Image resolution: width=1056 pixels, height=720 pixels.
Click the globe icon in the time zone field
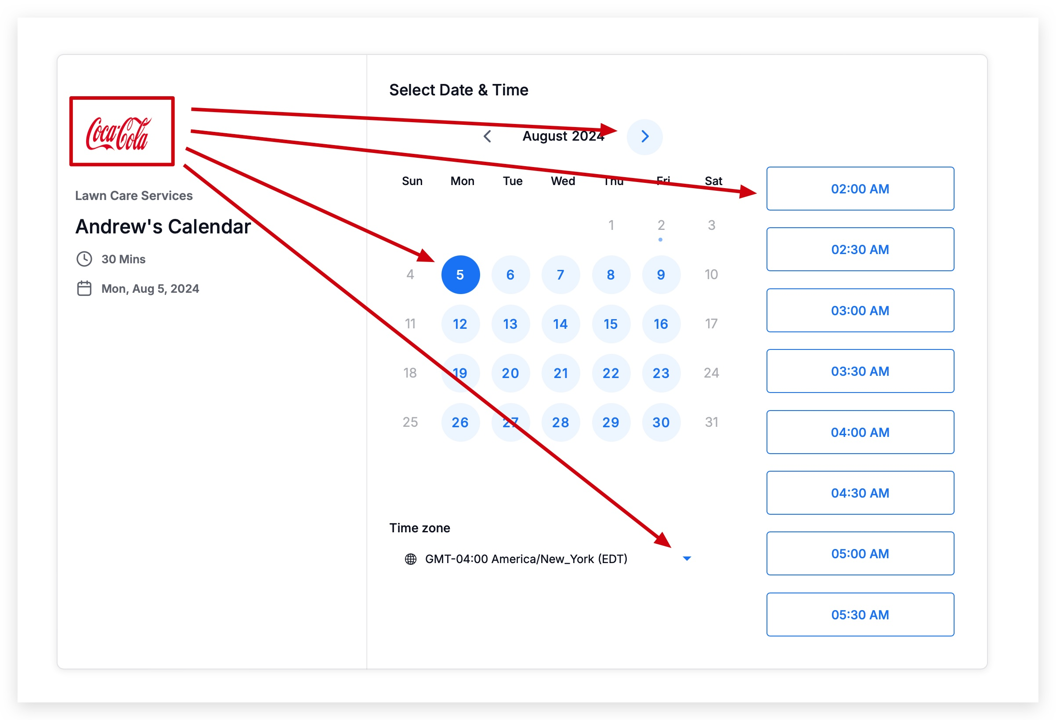tap(410, 559)
